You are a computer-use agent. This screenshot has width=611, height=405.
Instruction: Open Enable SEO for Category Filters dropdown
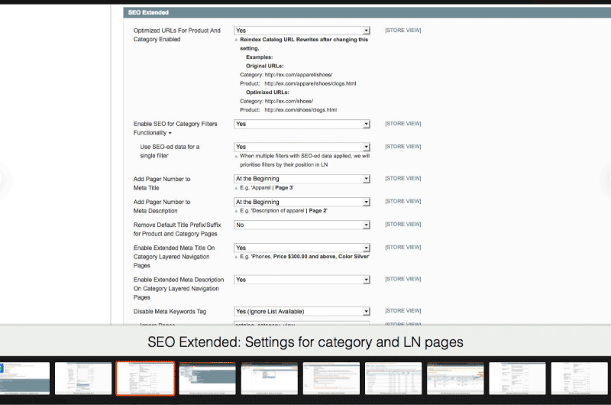(x=302, y=124)
